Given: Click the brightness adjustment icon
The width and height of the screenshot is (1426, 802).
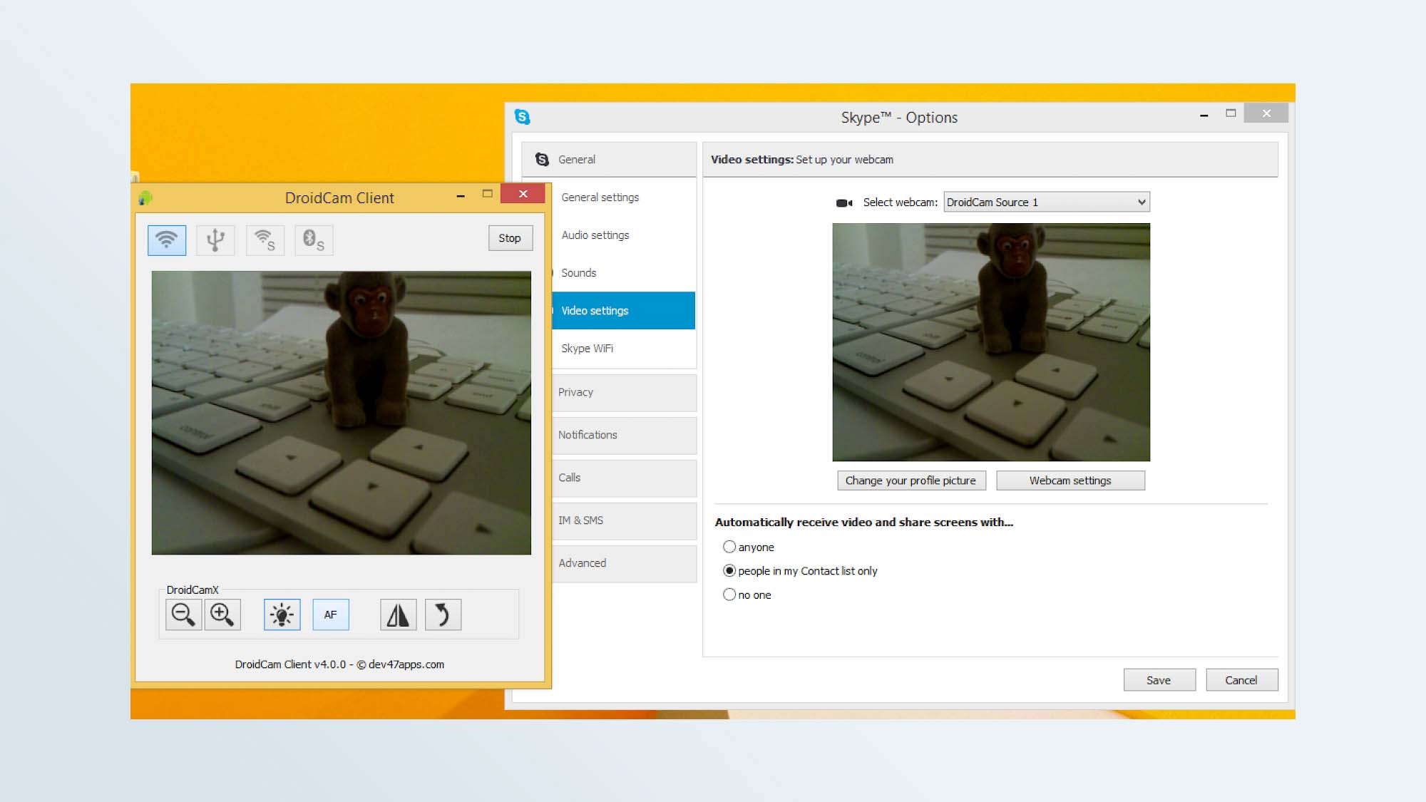Looking at the screenshot, I should point(281,614).
